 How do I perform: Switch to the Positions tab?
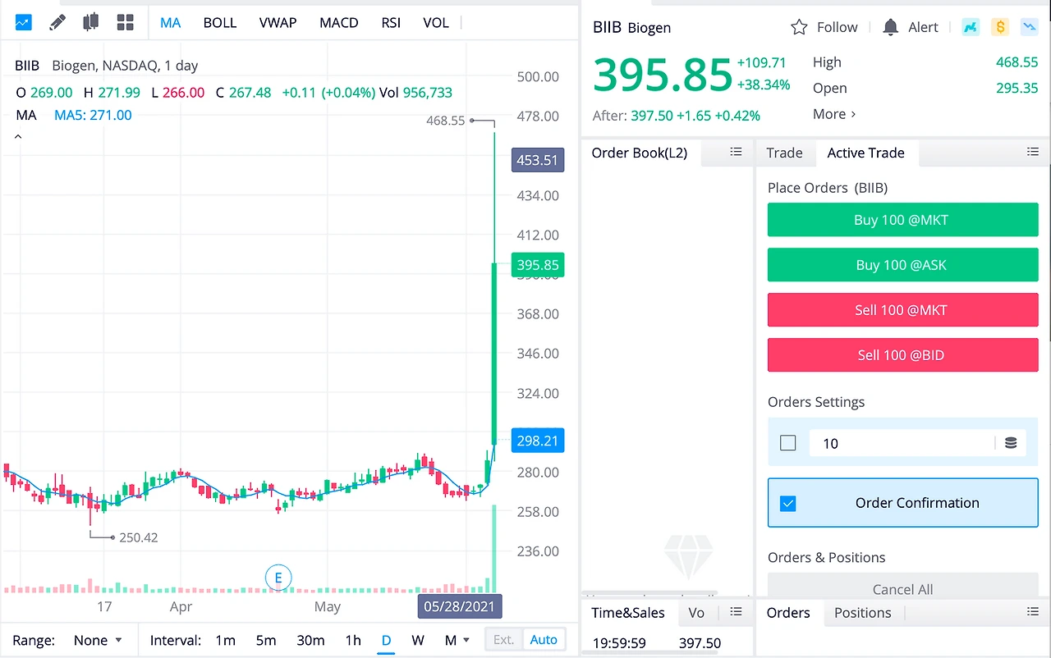[863, 612]
